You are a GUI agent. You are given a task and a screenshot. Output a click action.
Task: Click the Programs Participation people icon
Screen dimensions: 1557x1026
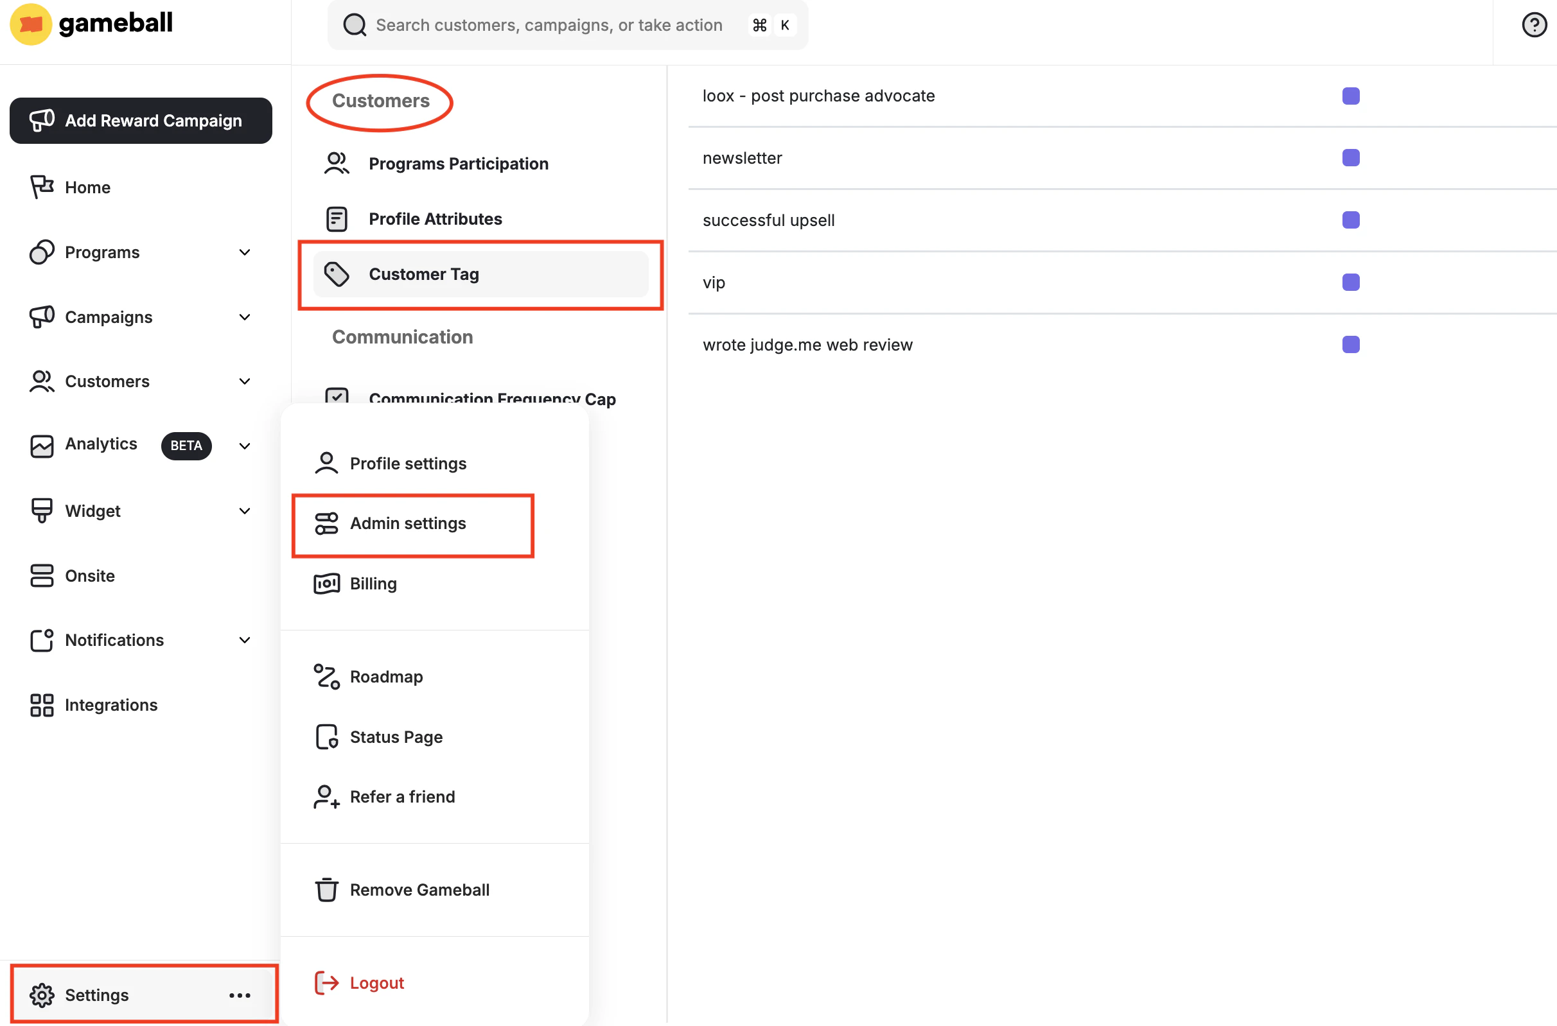(337, 164)
